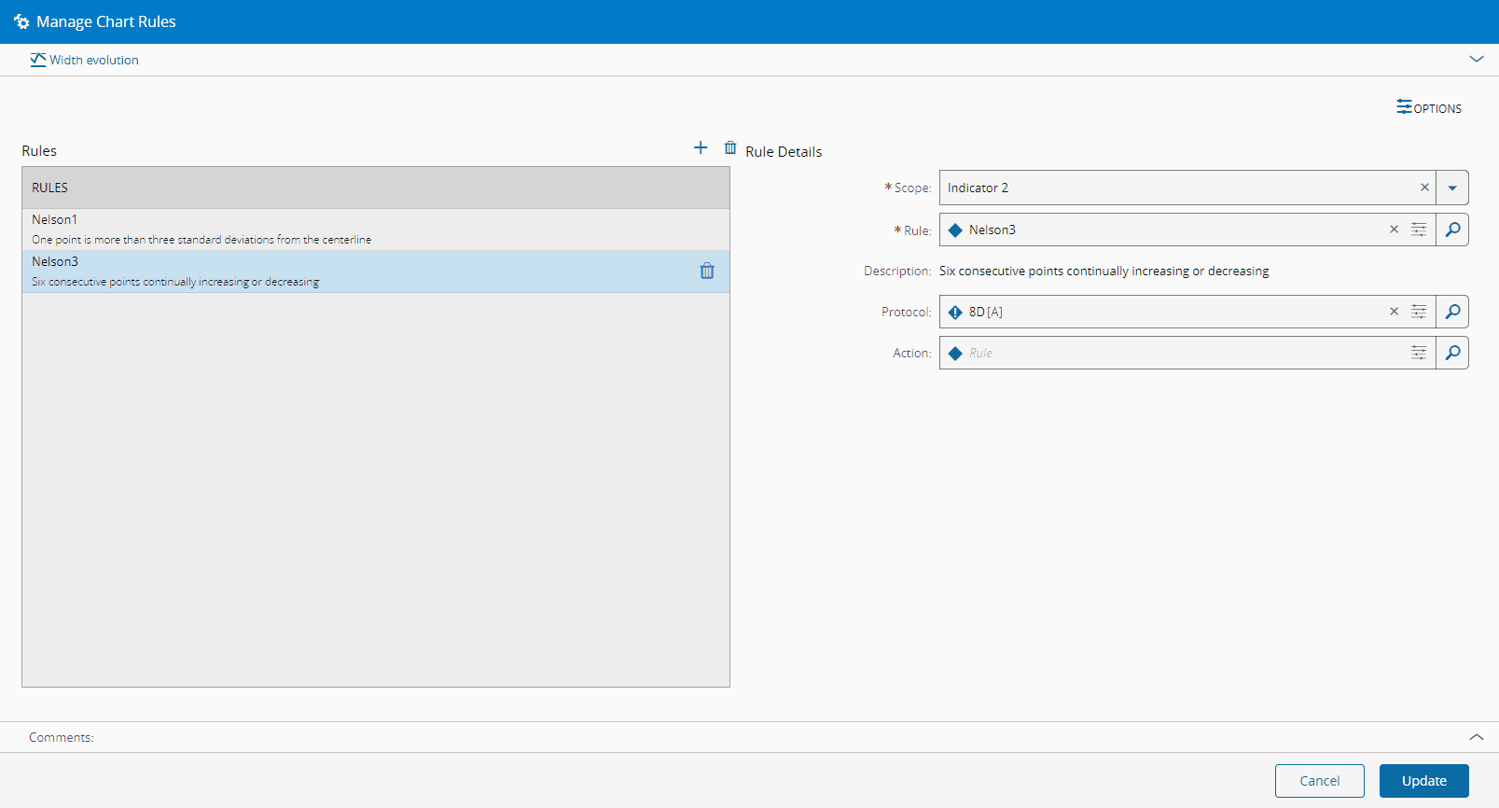1499x808 pixels.
Task: Clear the Nelson3 rule selection
Action: click(x=1394, y=230)
